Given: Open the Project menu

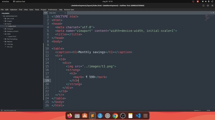Looking at the screenshot, I should (x=43, y=10).
